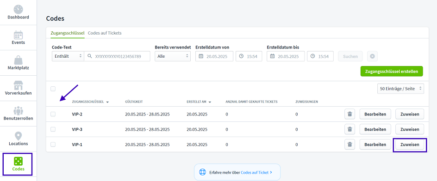Focus the Code-Text search input field
The image size is (437, 181).
pos(117,56)
